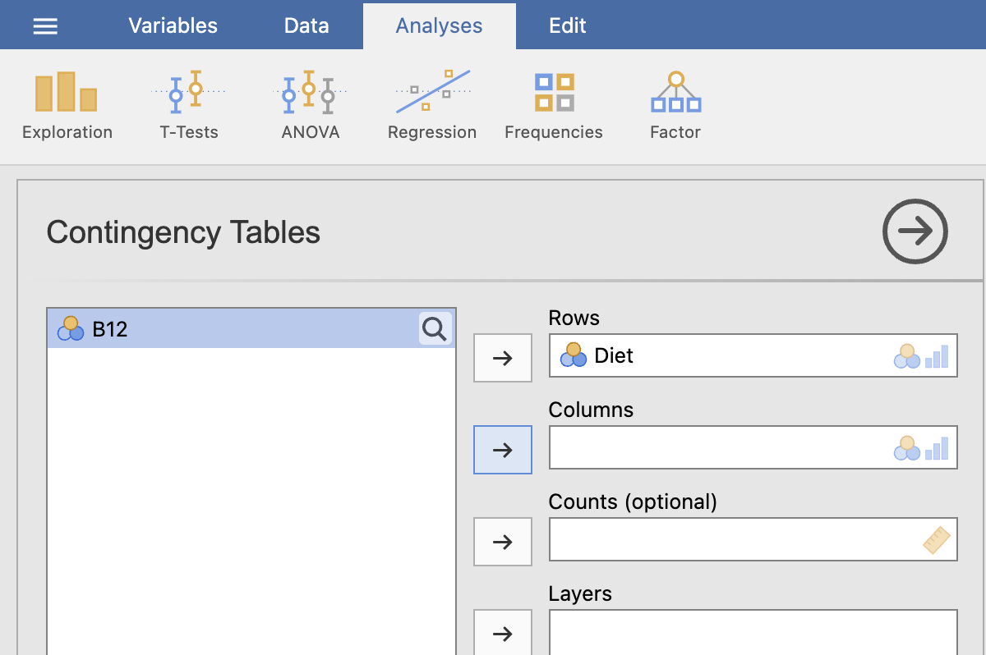Click the empty Columns drop box
Viewport: 986px width, 655px height.
[x=715, y=448]
